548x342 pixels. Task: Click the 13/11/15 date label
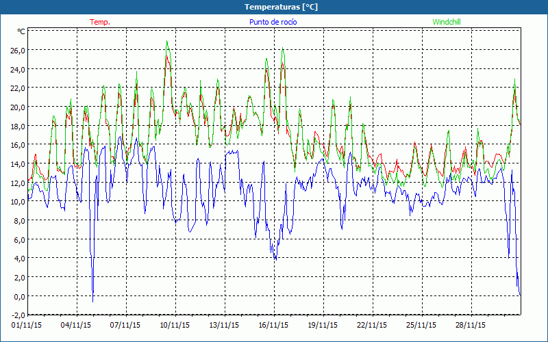pos(224,326)
